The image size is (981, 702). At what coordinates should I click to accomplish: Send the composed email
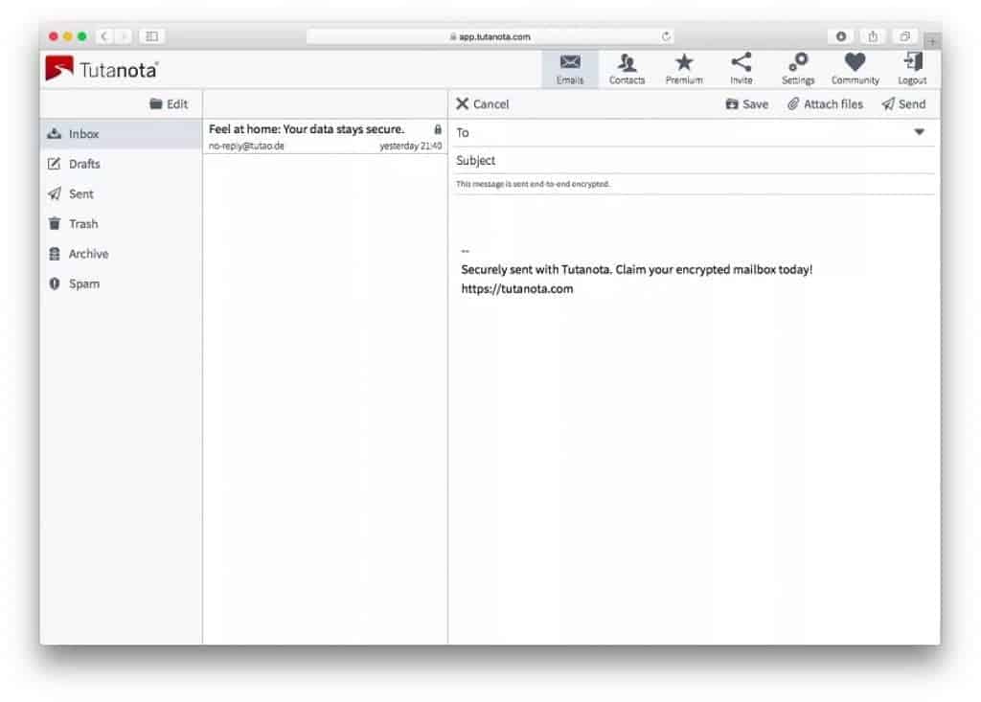pos(903,104)
